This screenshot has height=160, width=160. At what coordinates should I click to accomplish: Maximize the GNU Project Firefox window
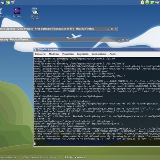coord(112,29)
